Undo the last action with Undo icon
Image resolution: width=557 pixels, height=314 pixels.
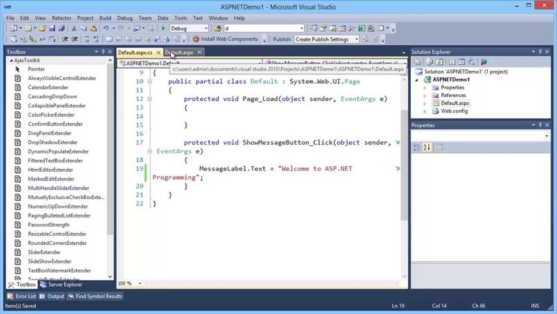pyautogui.click(x=106, y=28)
